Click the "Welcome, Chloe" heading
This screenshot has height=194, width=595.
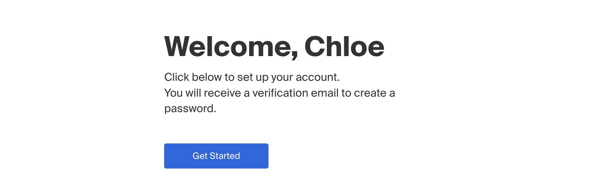pos(274,47)
